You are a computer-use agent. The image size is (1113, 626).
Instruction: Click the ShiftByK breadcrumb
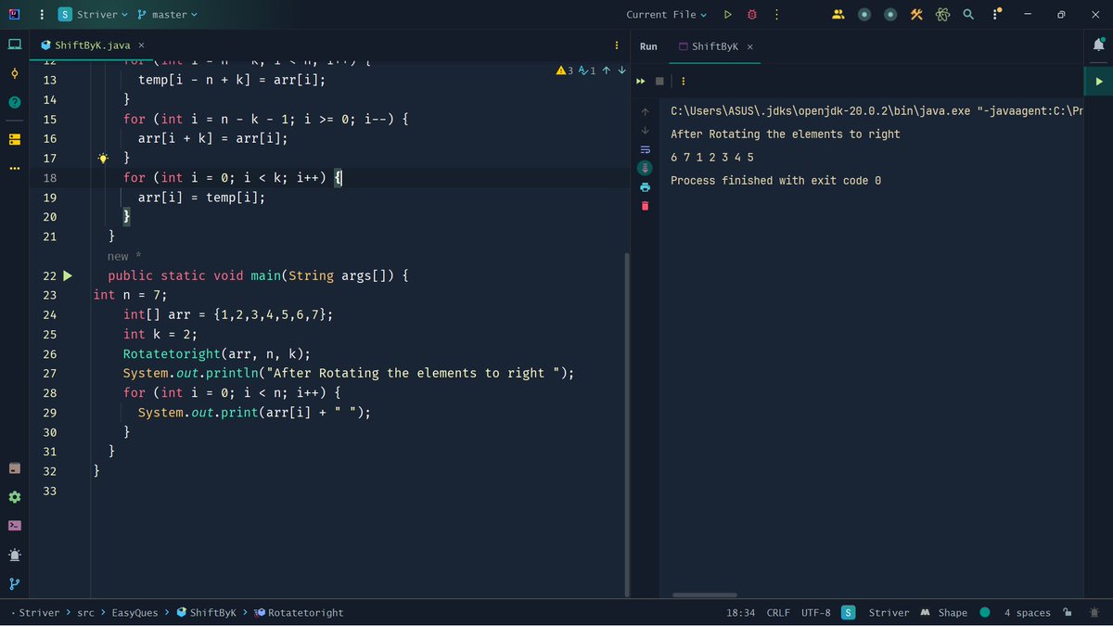[206, 613]
